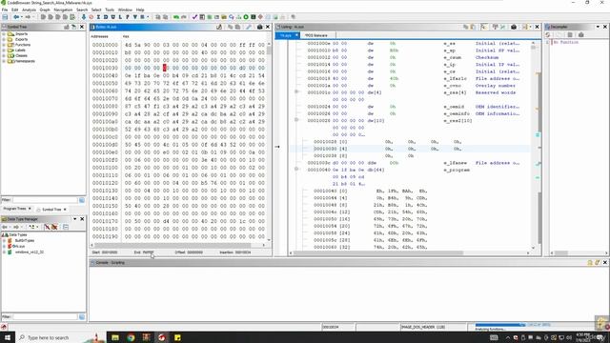Click Listing paste icon
This screenshot has width=610, height=343.
coord(473,27)
